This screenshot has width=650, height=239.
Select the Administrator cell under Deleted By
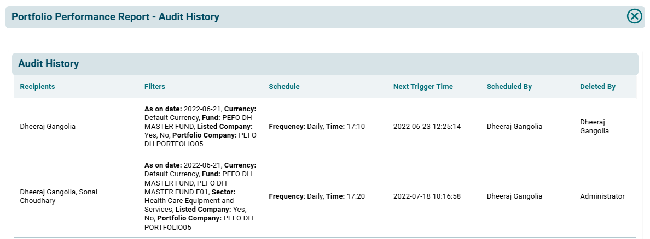pos(602,196)
